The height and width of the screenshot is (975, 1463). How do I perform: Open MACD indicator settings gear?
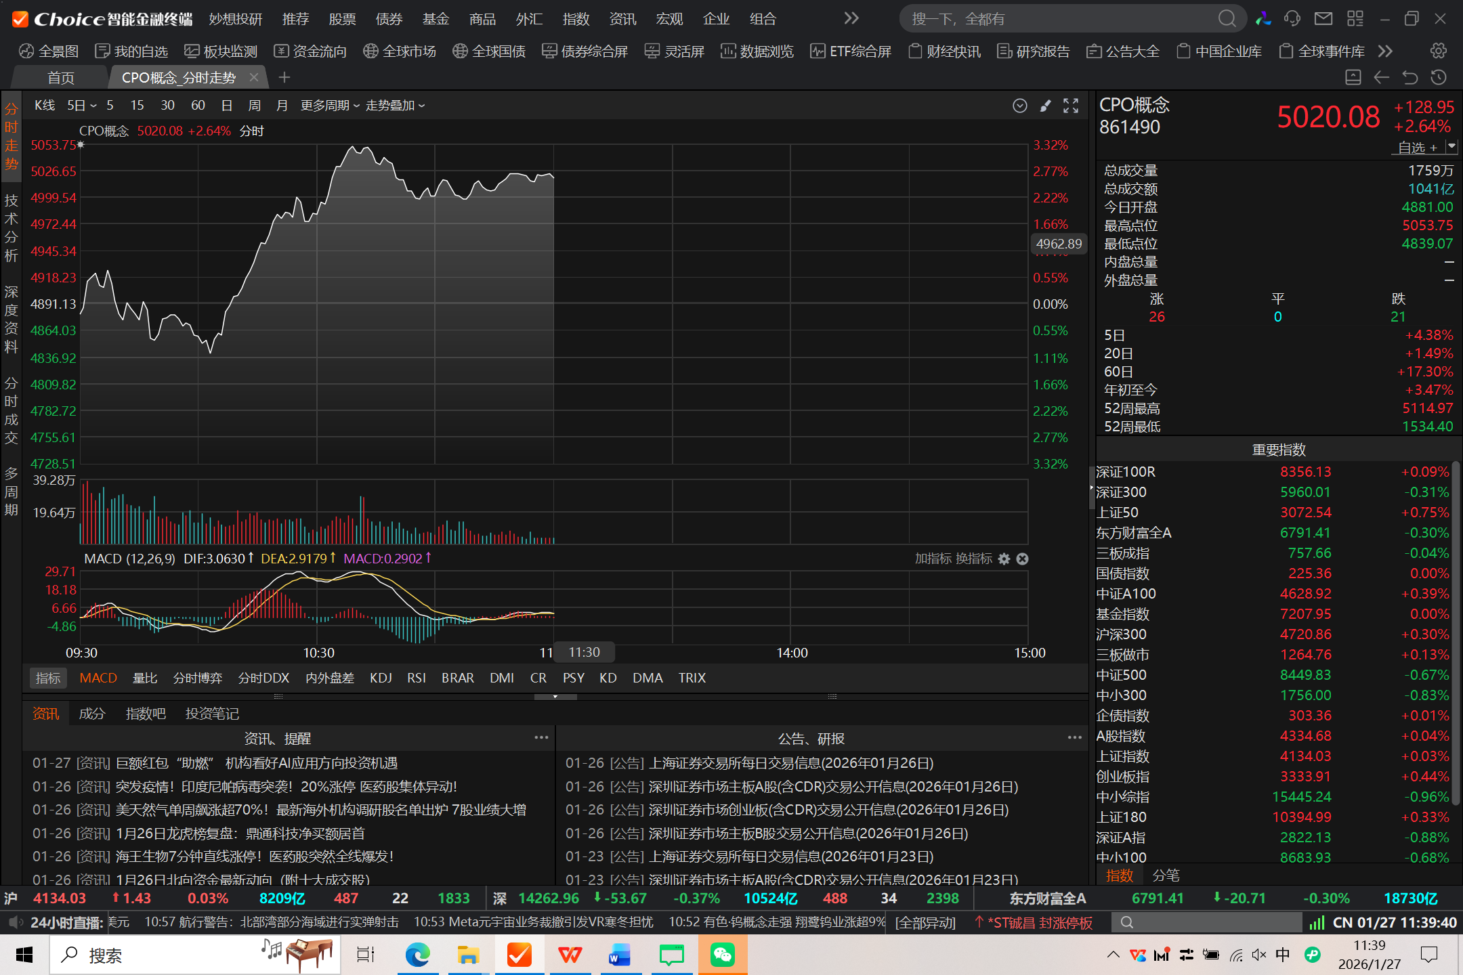[1004, 559]
